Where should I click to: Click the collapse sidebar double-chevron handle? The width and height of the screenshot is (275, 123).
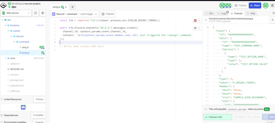click(48, 67)
